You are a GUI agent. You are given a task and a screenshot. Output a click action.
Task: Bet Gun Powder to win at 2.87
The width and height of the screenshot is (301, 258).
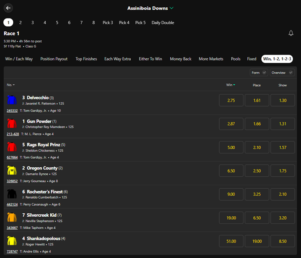231,124
